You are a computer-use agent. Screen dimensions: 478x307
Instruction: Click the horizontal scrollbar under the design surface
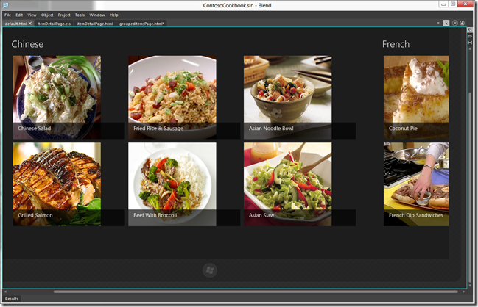[x=221, y=292]
